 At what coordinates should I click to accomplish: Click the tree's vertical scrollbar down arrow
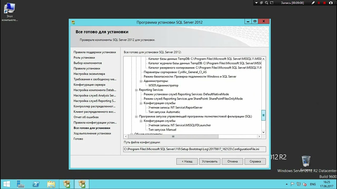(x=263, y=132)
